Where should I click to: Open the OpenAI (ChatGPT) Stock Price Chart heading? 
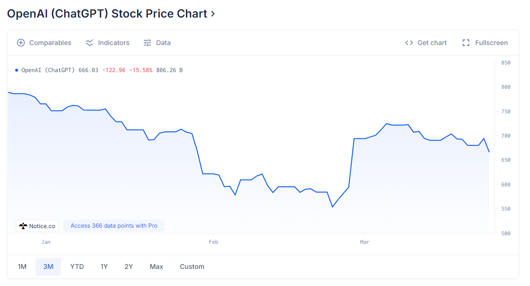pyautogui.click(x=107, y=14)
